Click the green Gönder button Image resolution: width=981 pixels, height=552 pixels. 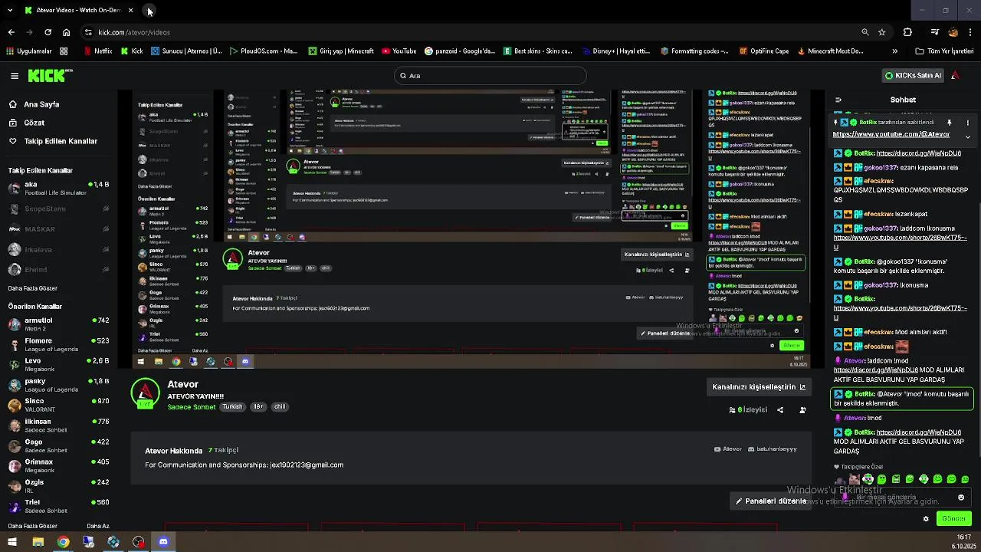click(953, 519)
